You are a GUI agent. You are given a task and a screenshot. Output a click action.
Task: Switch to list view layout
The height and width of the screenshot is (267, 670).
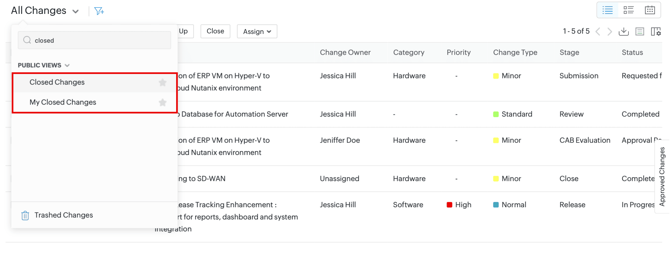pos(607,10)
